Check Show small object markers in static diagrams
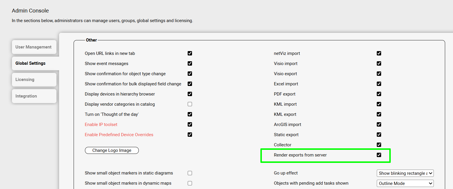Viewport: 453px width, 189px height. tap(190, 173)
